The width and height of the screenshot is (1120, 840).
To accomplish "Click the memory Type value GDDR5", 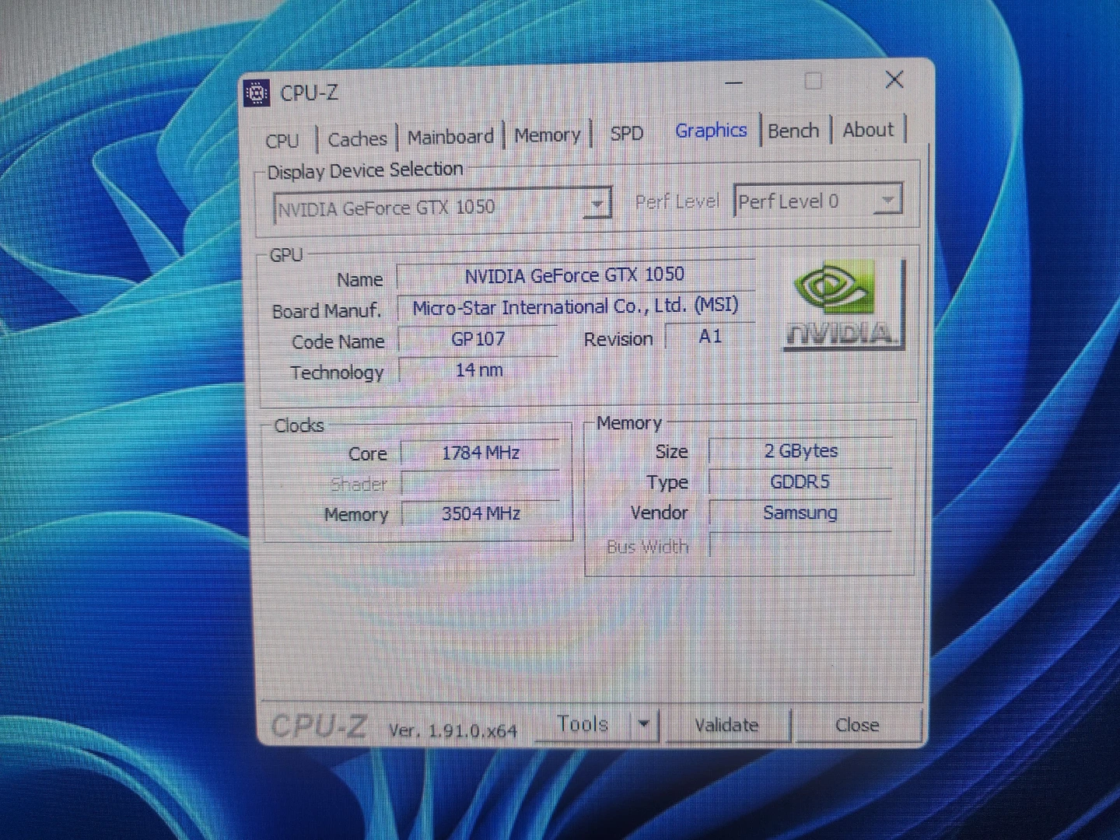I will pos(800,482).
